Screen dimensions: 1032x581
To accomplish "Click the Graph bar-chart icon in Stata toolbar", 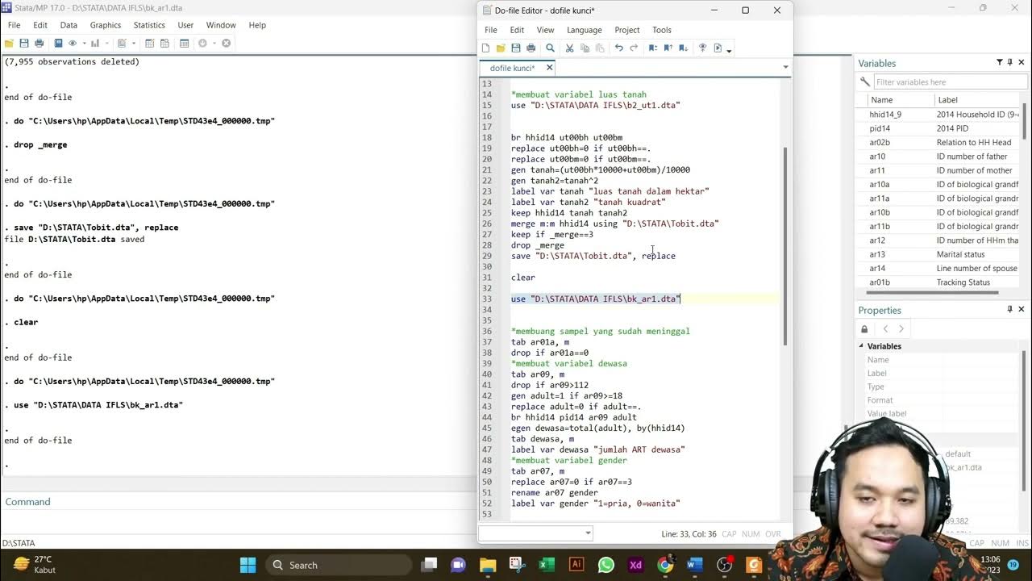I will point(95,43).
